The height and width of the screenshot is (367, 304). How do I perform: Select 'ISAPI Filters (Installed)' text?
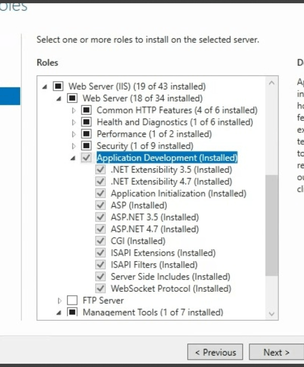pyautogui.click(x=154, y=265)
